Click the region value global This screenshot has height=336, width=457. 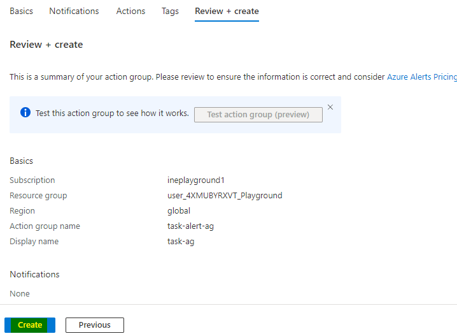click(x=179, y=211)
